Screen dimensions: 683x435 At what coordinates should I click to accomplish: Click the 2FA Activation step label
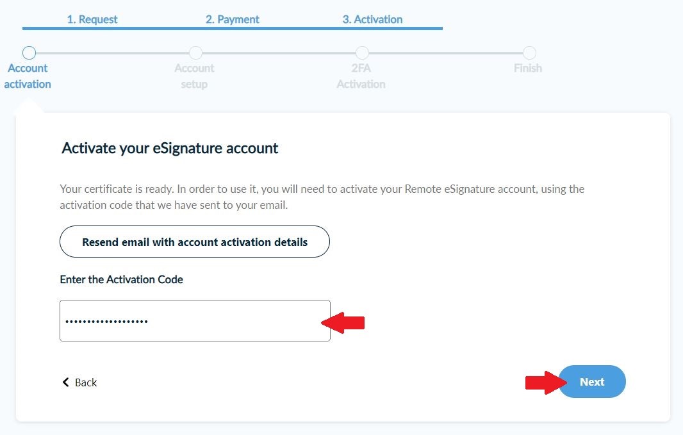coord(361,76)
